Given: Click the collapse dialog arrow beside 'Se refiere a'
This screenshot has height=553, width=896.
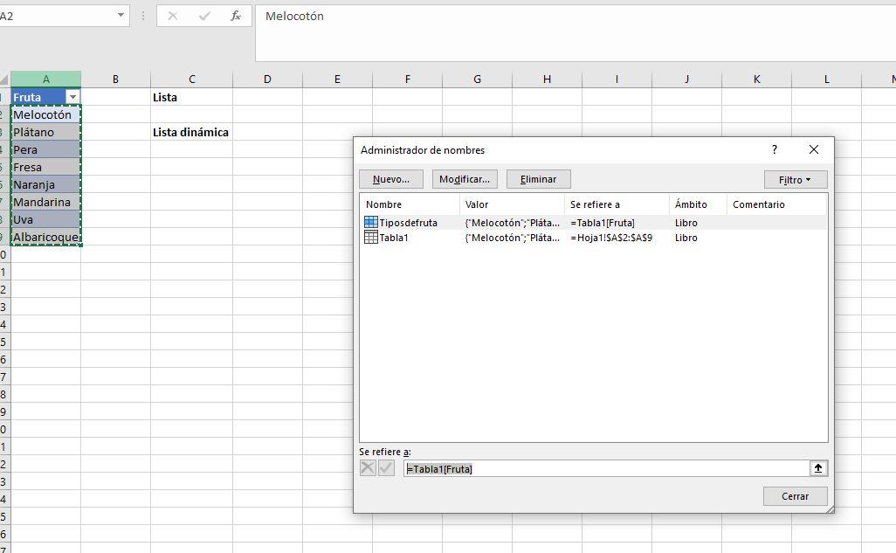Looking at the screenshot, I should click(817, 468).
